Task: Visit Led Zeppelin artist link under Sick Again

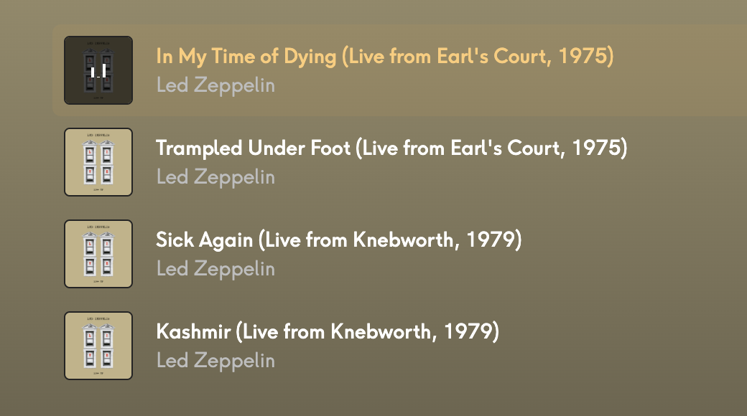Action: (215, 268)
